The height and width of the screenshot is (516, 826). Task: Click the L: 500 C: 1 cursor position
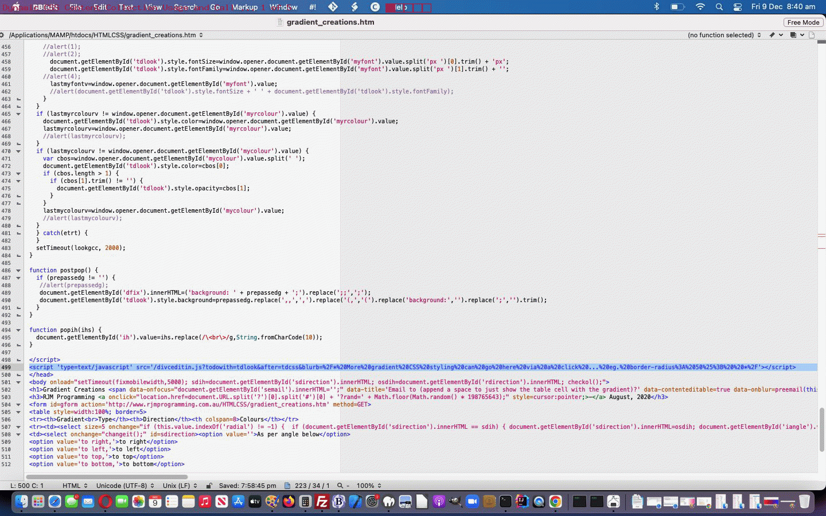(x=27, y=486)
